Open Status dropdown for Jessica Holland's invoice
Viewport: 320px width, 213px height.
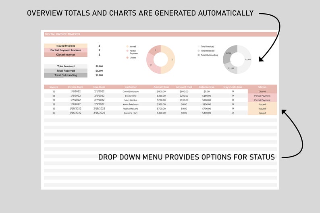[262, 109]
